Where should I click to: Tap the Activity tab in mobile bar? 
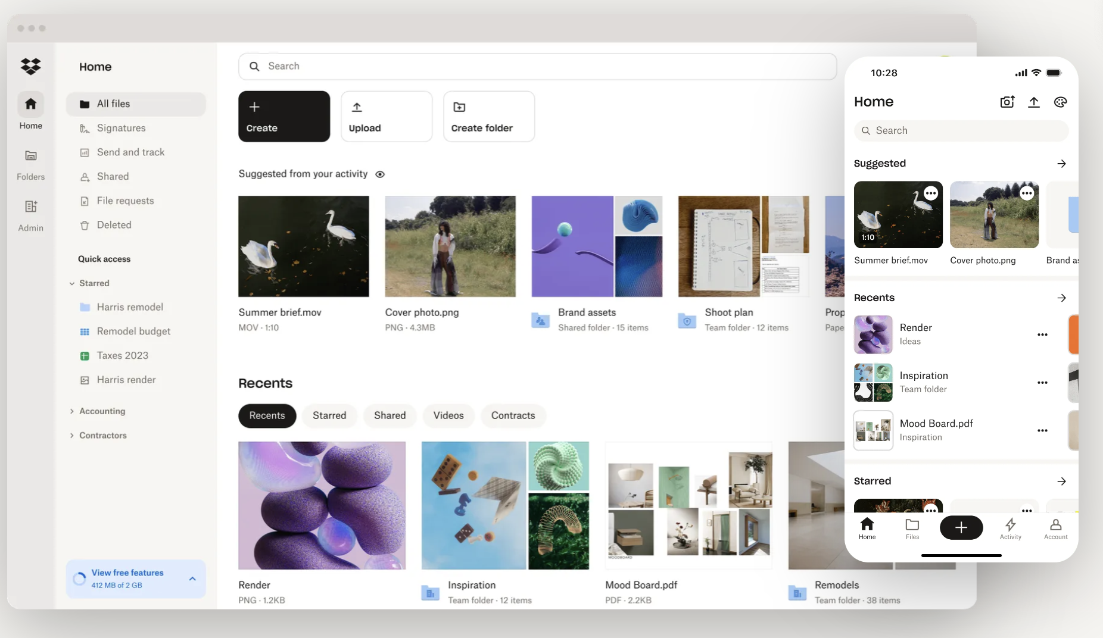click(x=1011, y=528)
